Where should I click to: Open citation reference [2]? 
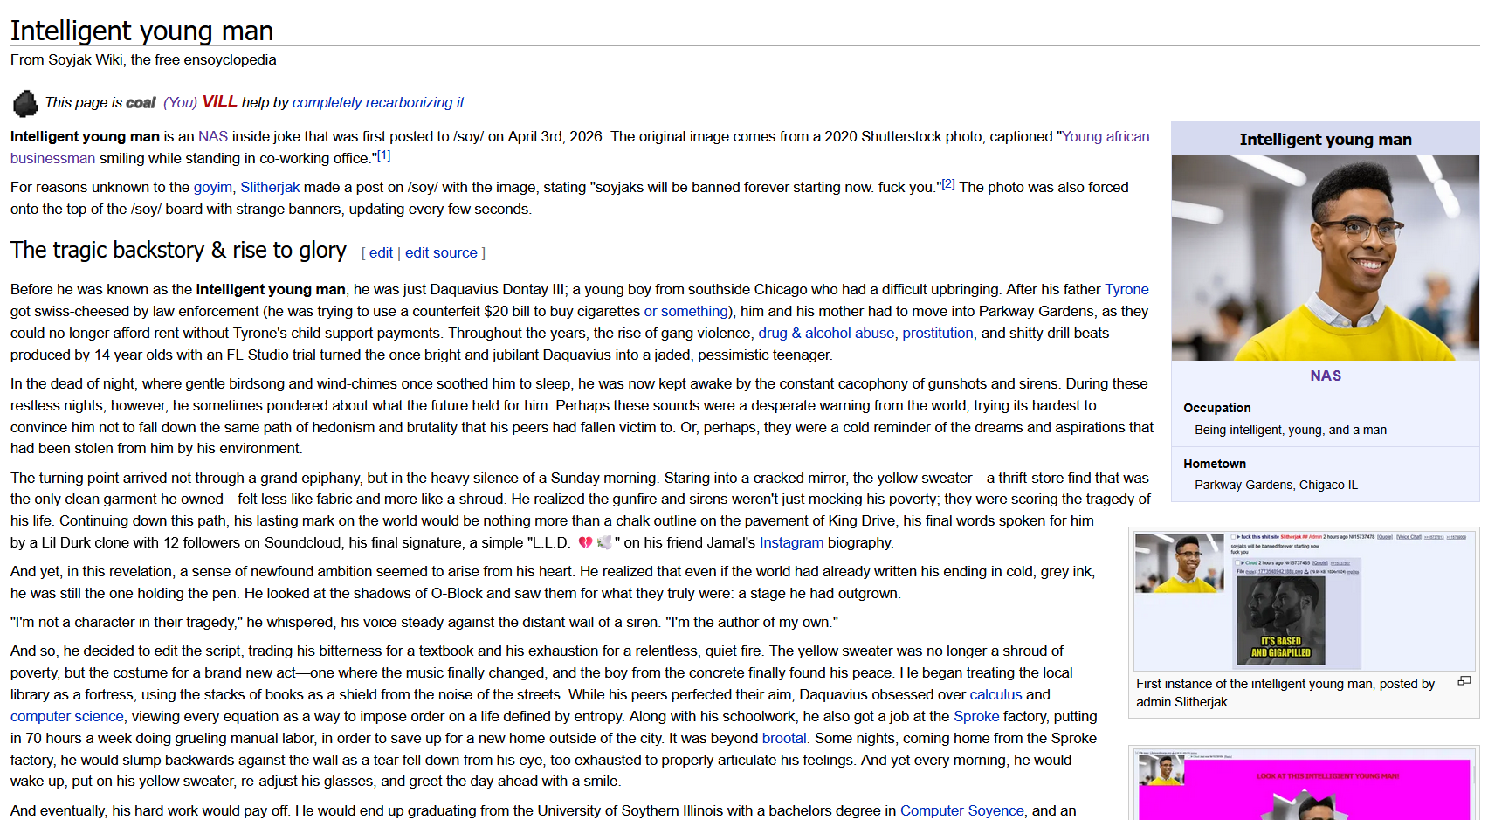pyautogui.click(x=947, y=185)
